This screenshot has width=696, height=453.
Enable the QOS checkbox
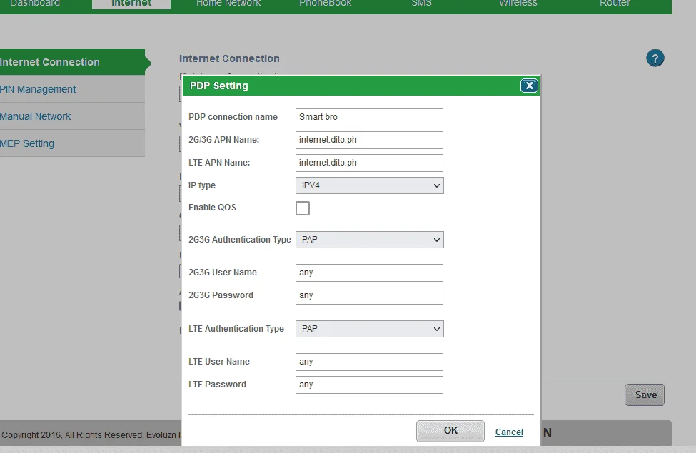303,208
